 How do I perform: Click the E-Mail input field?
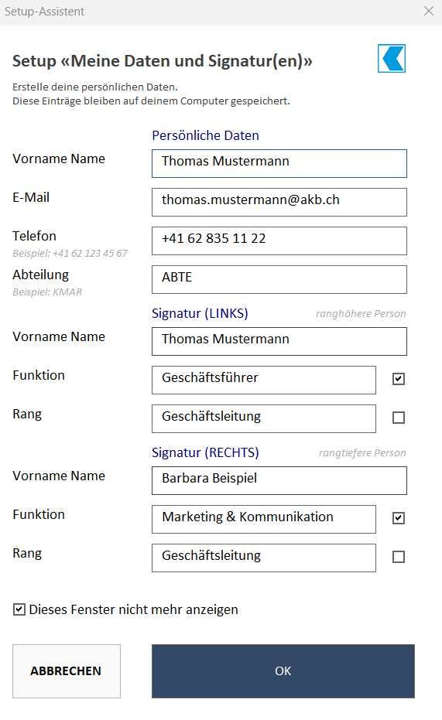point(279,202)
